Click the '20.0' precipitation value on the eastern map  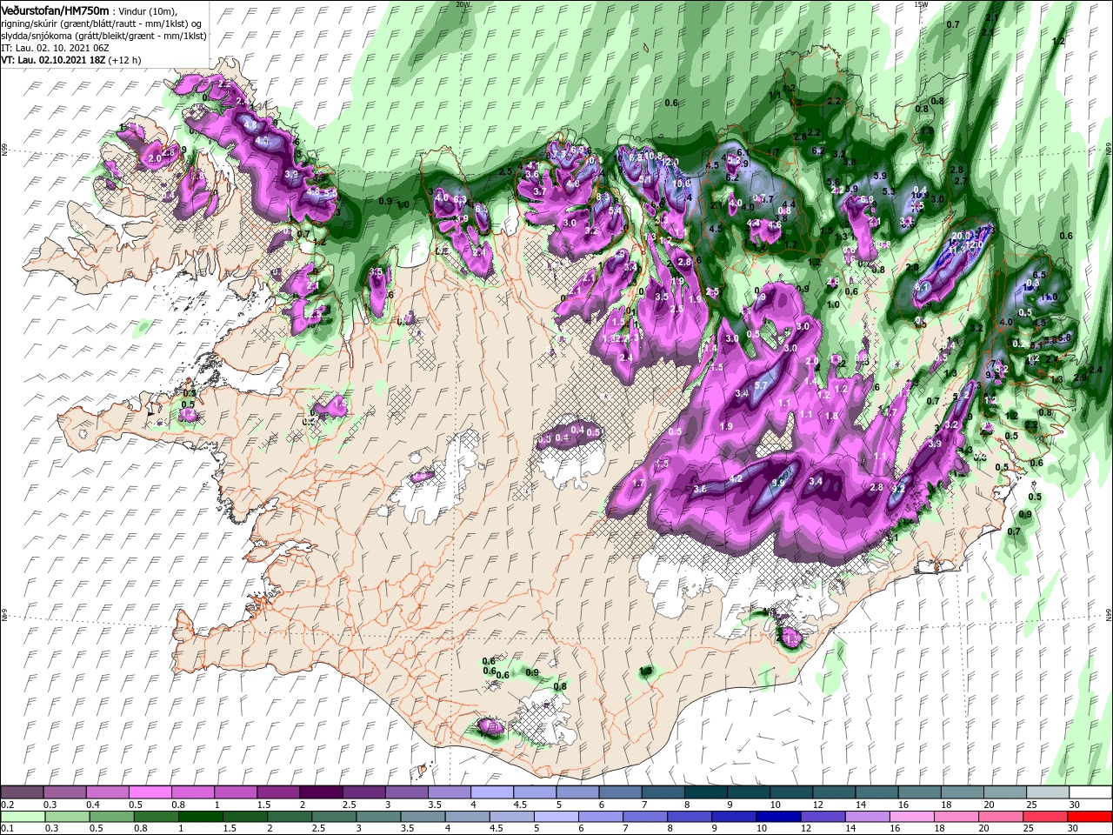(x=961, y=237)
